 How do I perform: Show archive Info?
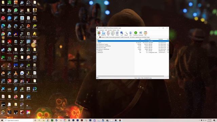(x=130, y=33)
